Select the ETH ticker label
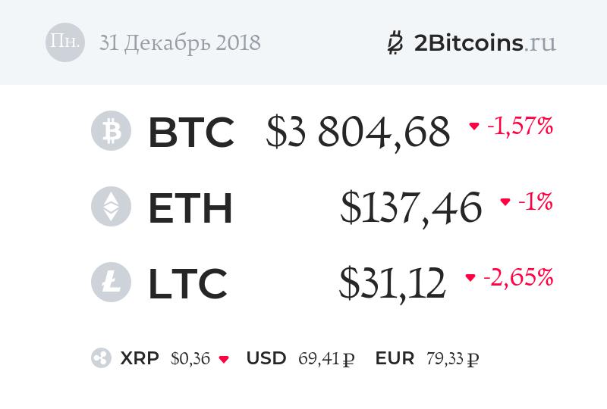Image resolution: width=607 pixels, height=409 pixels. (x=190, y=208)
